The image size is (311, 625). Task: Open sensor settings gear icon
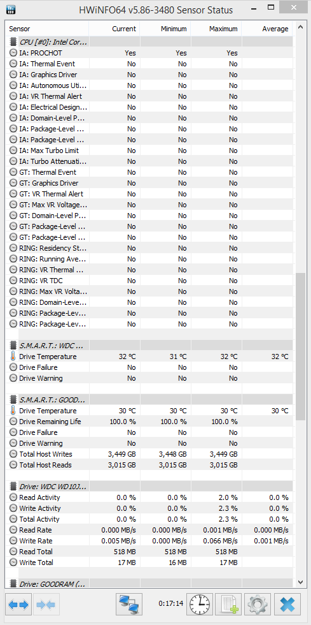pyautogui.click(x=258, y=604)
